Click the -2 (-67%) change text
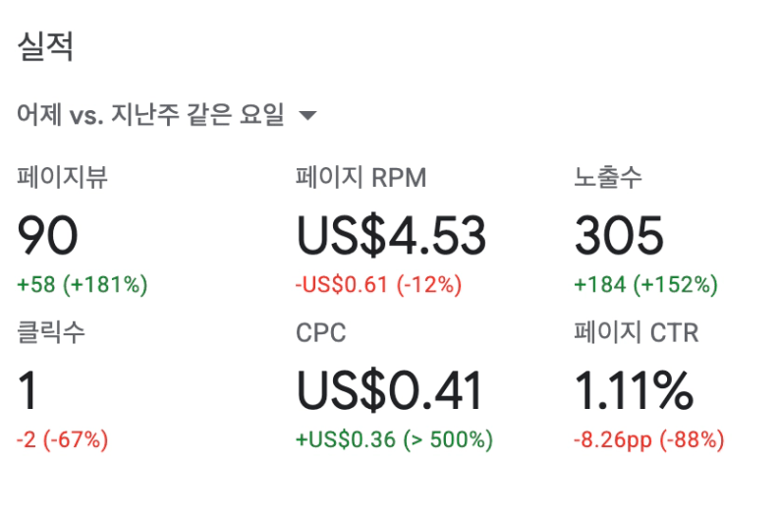 [x=63, y=439]
